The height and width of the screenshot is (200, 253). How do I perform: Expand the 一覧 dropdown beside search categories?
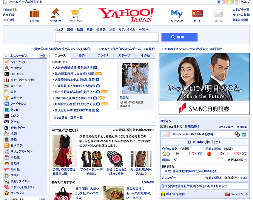click(147, 29)
